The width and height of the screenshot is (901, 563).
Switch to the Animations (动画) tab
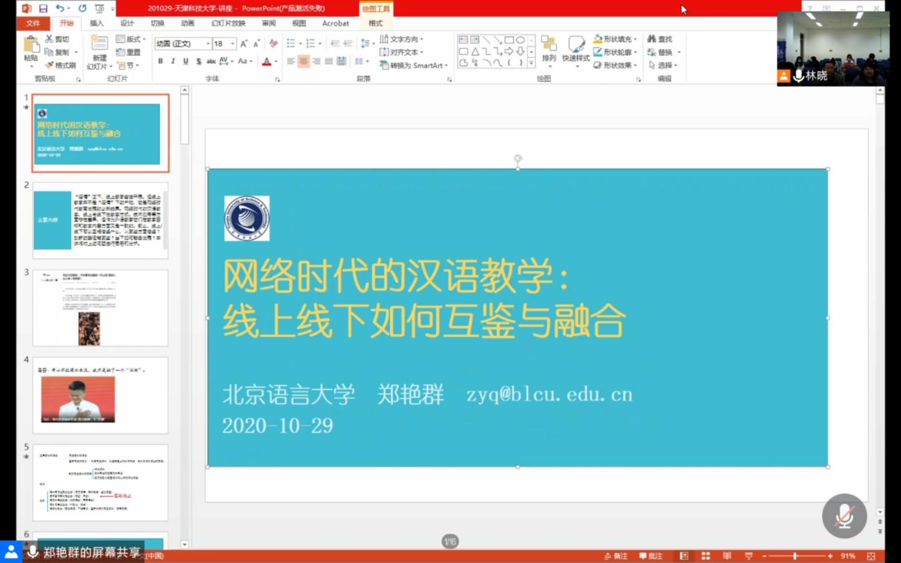click(187, 23)
